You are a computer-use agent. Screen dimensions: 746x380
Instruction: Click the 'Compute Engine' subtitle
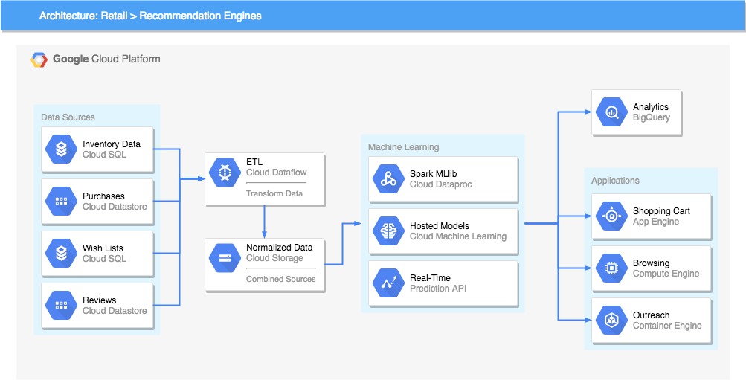click(666, 274)
